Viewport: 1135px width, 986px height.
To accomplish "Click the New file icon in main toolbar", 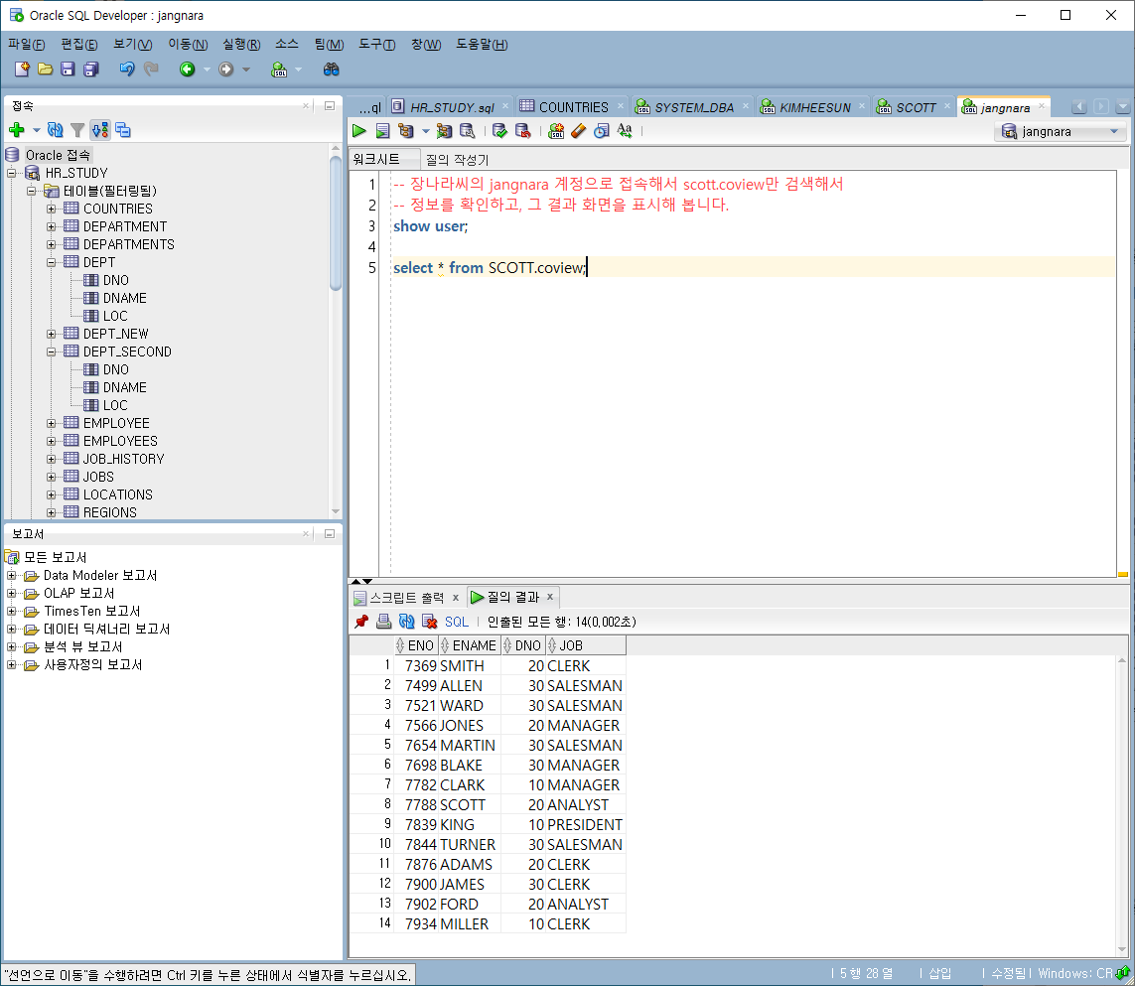I will coord(23,69).
